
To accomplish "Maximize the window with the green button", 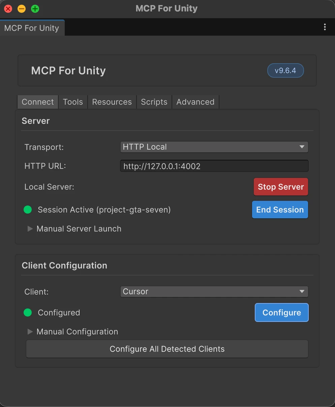I will [x=35, y=9].
